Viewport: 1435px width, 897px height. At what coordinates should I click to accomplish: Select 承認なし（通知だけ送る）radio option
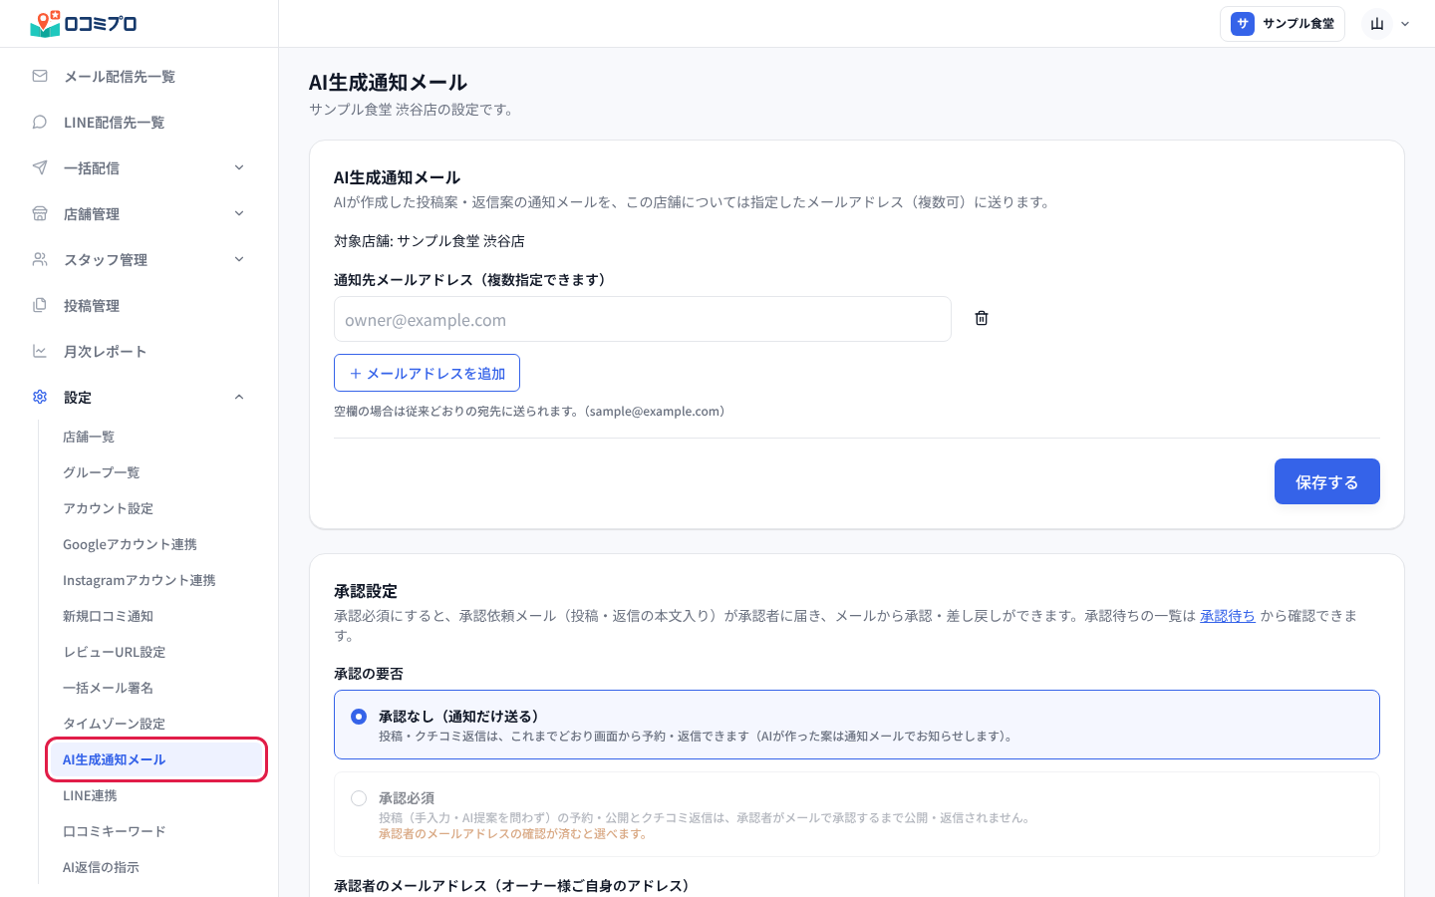click(359, 717)
